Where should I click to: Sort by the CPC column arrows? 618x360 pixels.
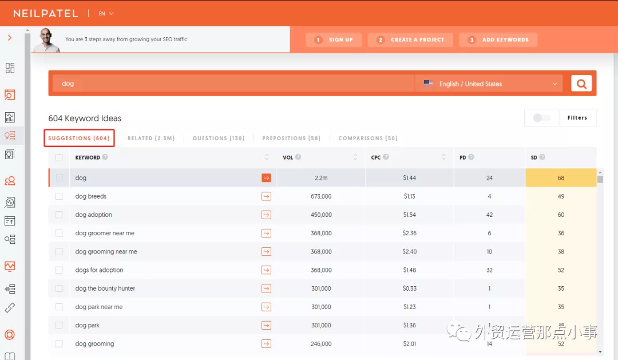[443, 157]
